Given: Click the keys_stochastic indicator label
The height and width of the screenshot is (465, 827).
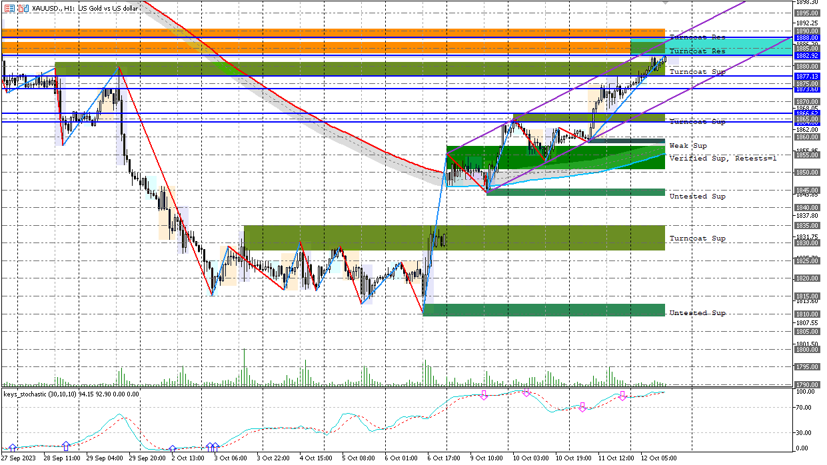Looking at the screenshot, I should tap(70, 394).
